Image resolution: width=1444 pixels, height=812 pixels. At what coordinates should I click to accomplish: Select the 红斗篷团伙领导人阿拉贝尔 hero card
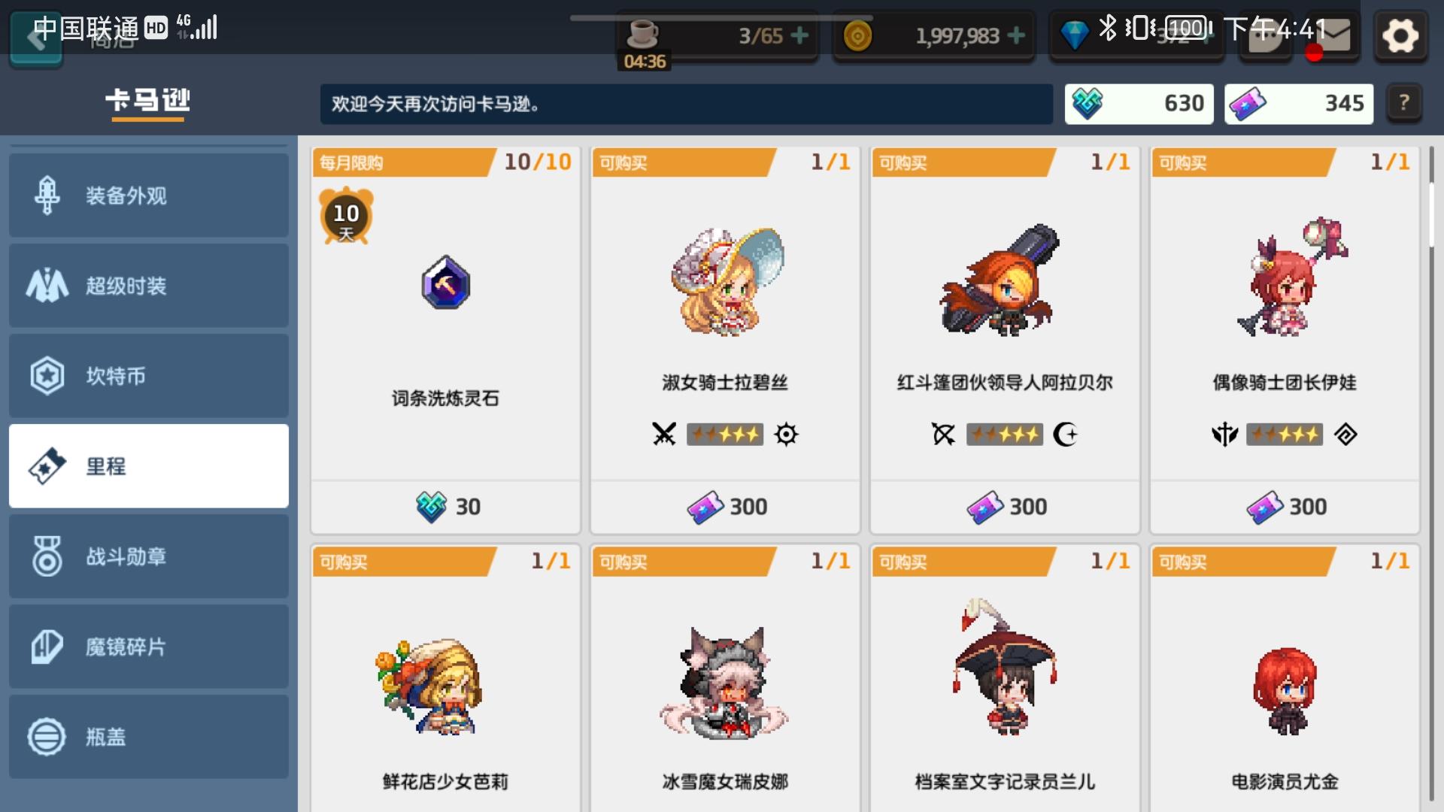pos(1005,340)
